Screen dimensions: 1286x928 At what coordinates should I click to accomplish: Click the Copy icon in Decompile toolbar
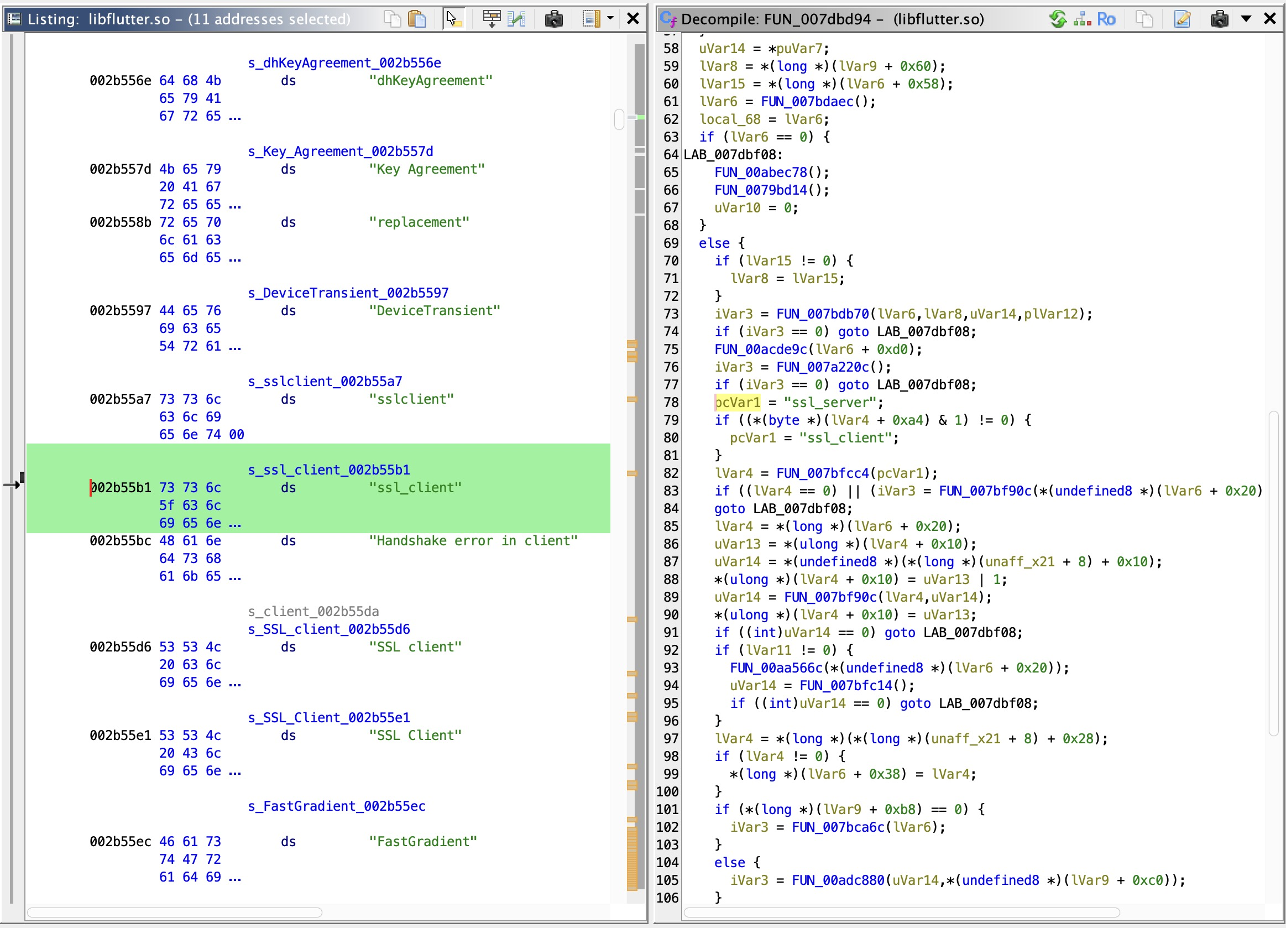[1144, 19]
